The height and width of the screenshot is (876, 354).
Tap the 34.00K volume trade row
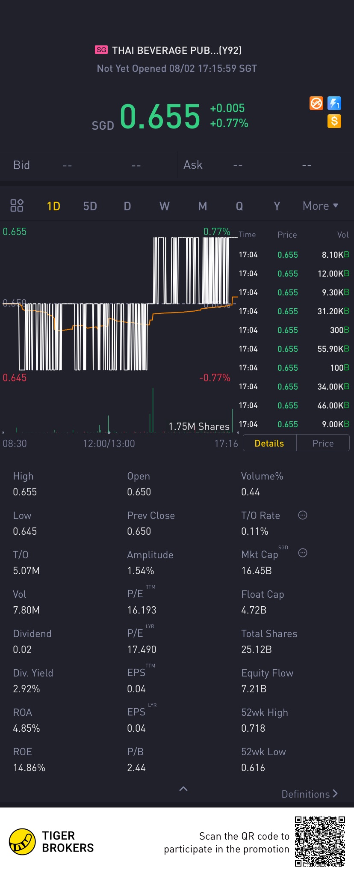(x=294, y=387)
